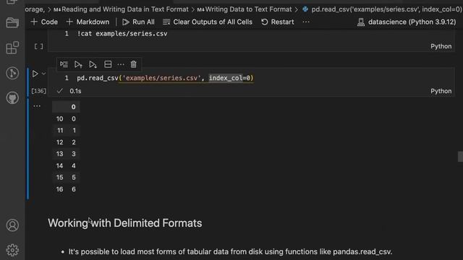The width and height of the screenshot is (463, 260).
Task: Open the Explorer folder icon in activity bar
Action: (12, 22)
